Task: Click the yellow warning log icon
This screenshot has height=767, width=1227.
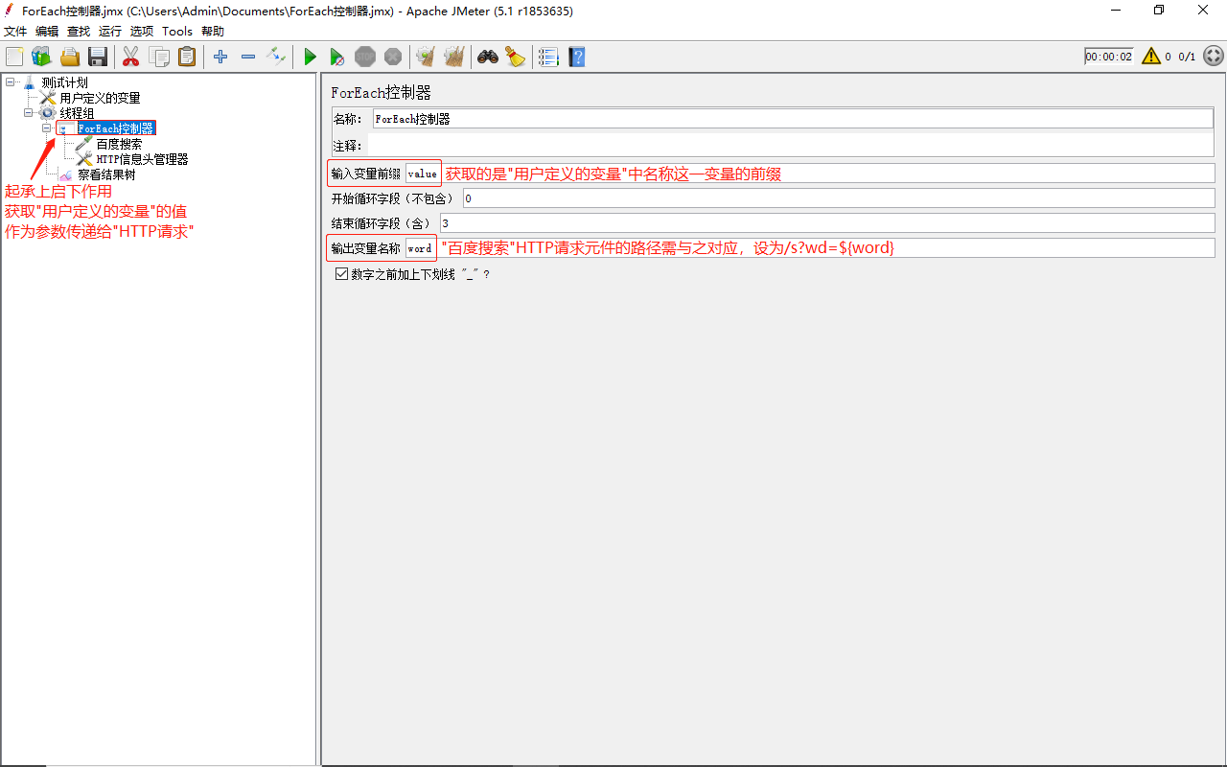Action: pyautogui.click(x=1151, y=57)
